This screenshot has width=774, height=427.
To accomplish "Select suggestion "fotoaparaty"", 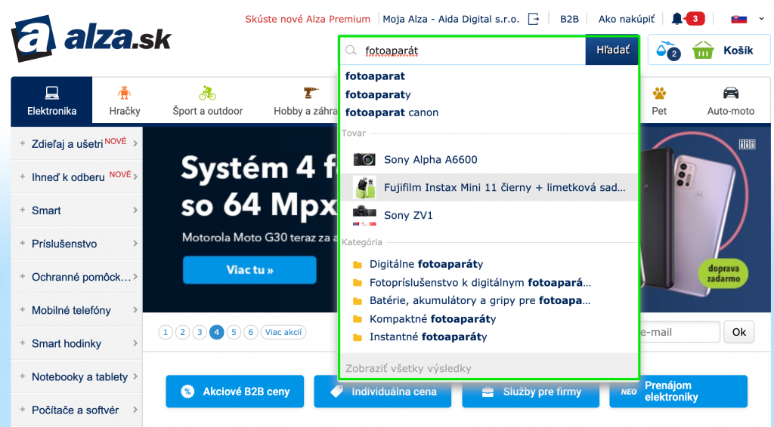I will (x=378, y=94).
